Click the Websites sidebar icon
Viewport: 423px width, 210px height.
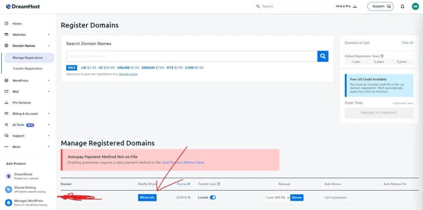pyautogui.click(x=7, y=35)
